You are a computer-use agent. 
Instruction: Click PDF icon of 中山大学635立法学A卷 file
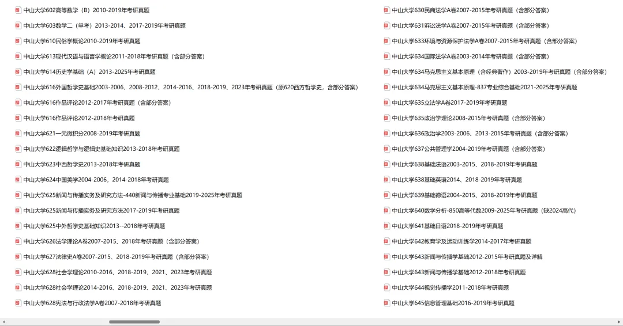click(x=386, y=103)
